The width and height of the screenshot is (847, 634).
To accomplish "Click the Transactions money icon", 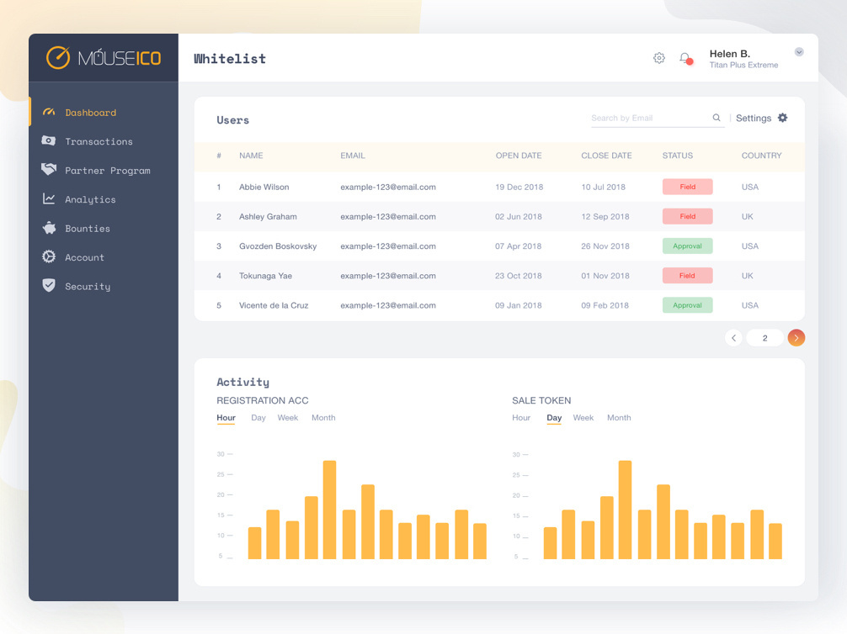I will (x=49, y=140).
